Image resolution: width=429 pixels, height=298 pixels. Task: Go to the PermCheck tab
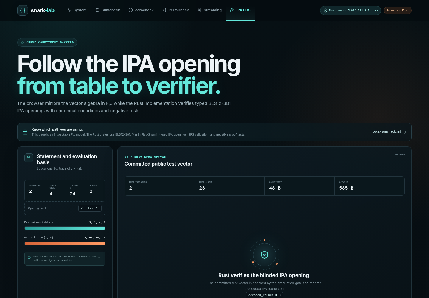tap(175, 10)
